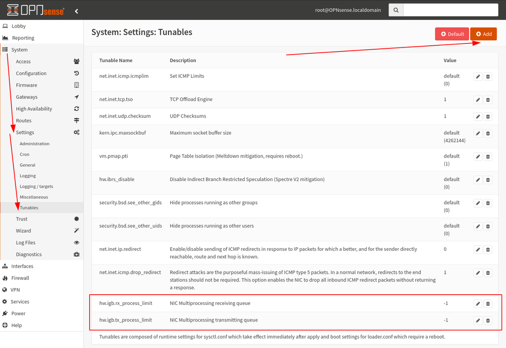Expand the Routes submenu
The height and width of the screenshot is (348, 506).
(42, 121)
